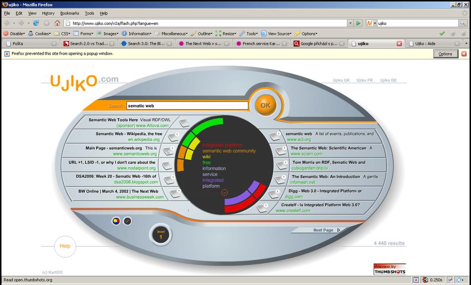Switch to Search 2.0 vs Trad tab
This screenshot has width=471, height=285.
tap(89, 44)
